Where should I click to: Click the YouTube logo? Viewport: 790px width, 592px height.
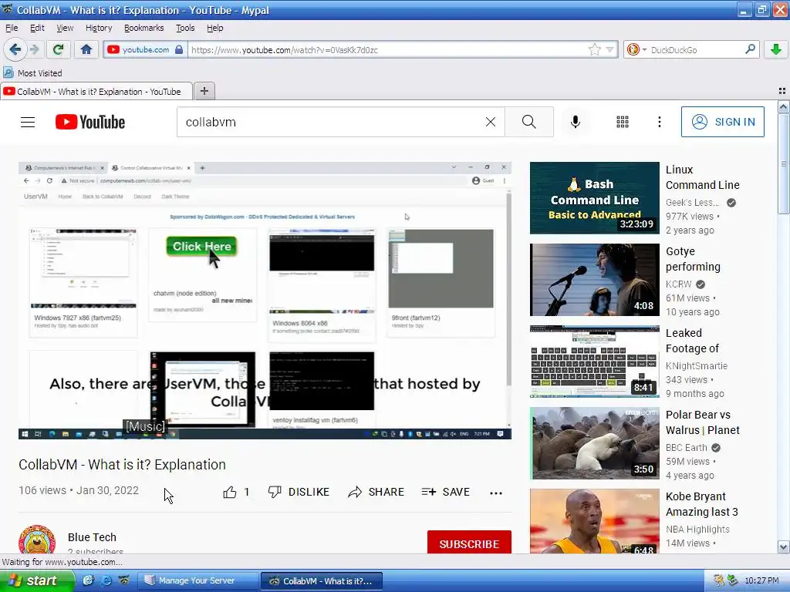pos(90,122)
